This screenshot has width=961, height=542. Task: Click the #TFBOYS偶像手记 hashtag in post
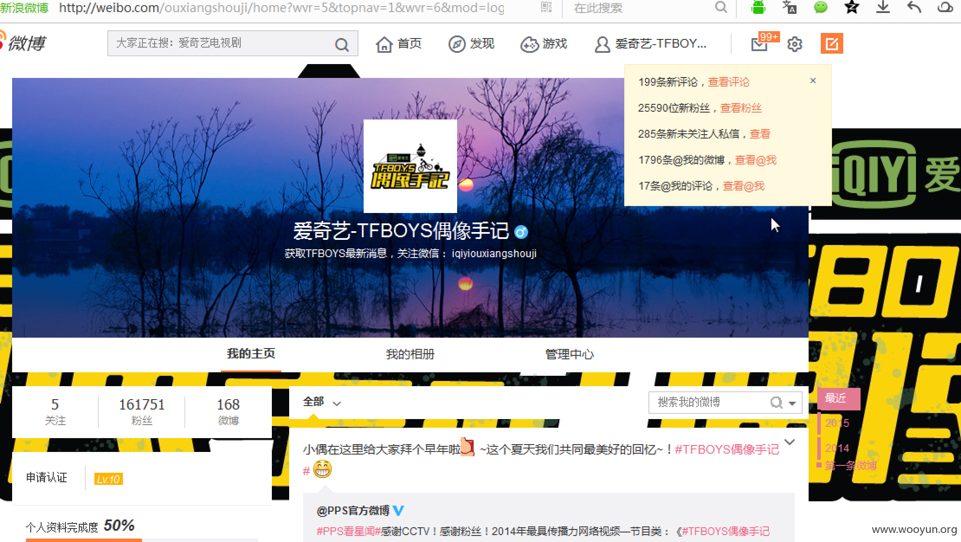click(x=727, y=450)
